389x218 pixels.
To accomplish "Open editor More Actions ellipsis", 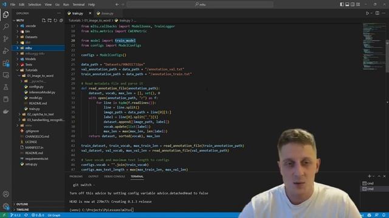I will coord(384,13).
